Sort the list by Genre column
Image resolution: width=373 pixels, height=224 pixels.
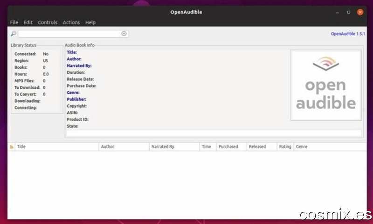pyautogui.click(x=330, y=147)
